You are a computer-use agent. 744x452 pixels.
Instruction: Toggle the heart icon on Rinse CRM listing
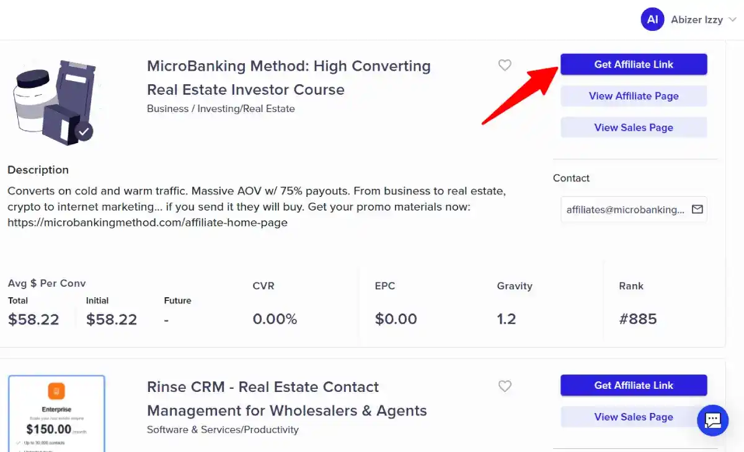(505, 386)
